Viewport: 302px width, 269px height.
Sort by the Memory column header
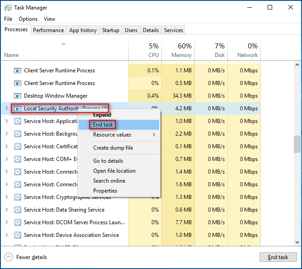[178, 51]
